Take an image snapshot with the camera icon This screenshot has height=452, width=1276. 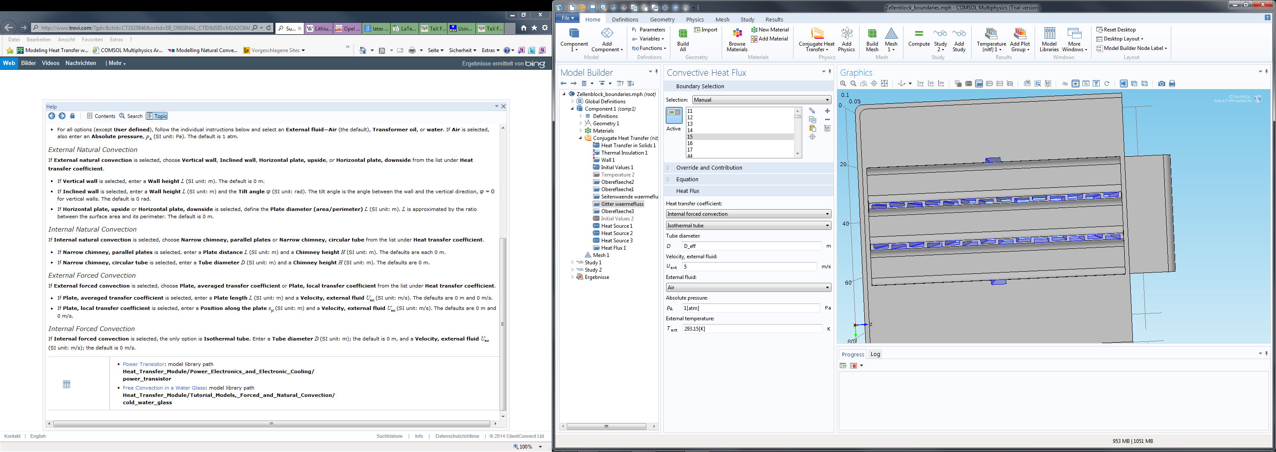point(1162,84)
